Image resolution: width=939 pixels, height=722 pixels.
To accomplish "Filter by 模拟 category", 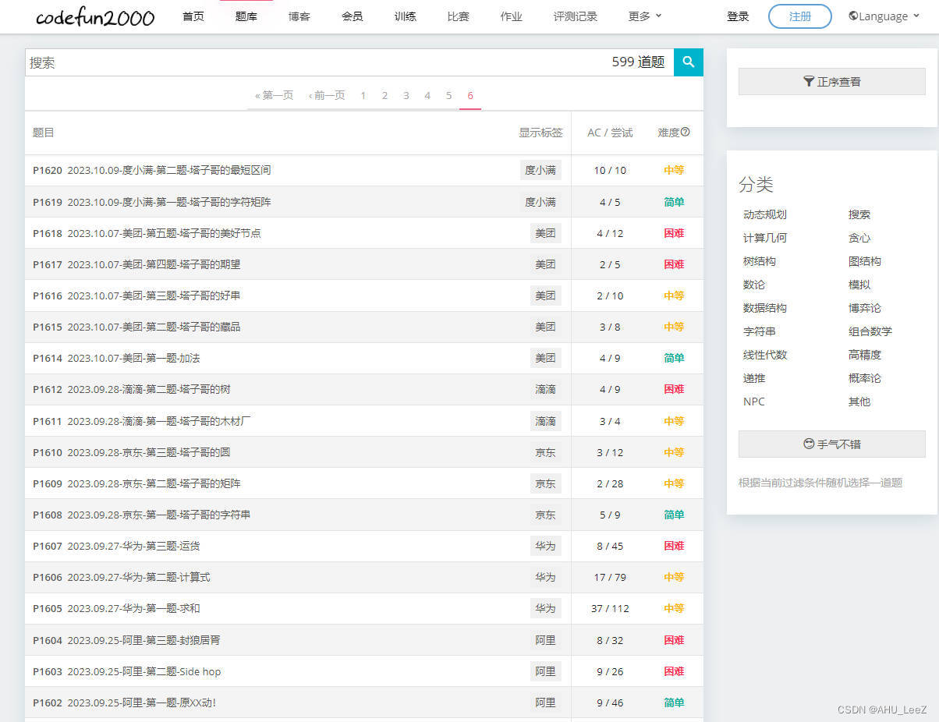I will [859, 285].
